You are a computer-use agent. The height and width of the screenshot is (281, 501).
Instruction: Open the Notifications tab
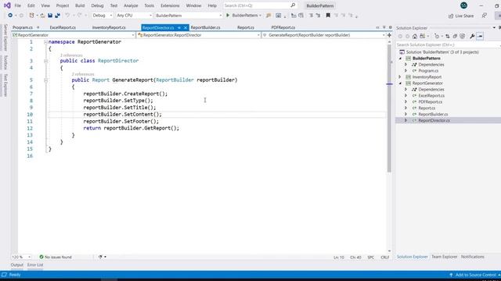pos(472,257)
